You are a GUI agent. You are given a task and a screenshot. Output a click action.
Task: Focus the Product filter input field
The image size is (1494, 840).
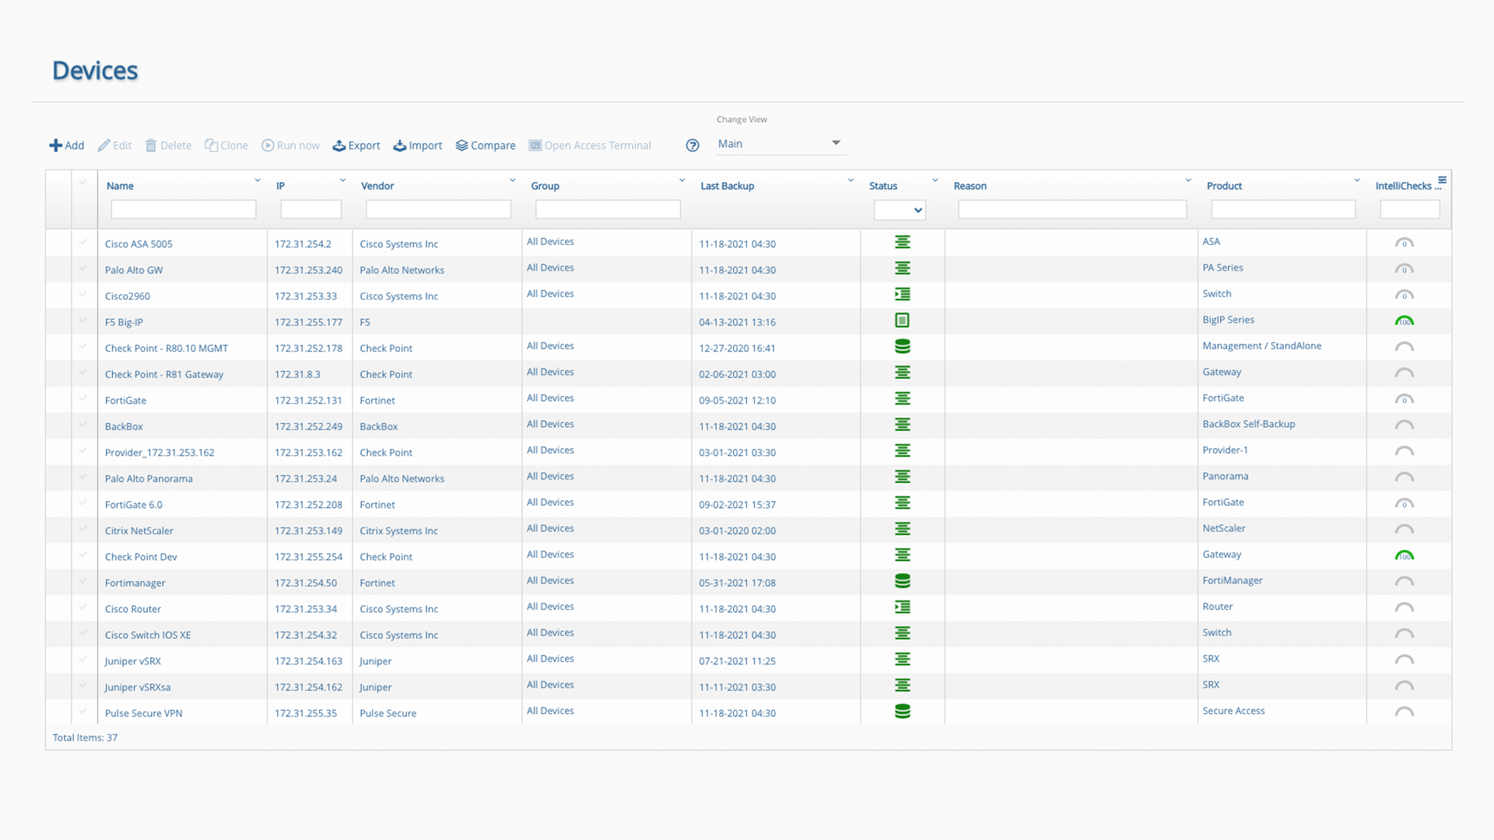pos(1283,209)
